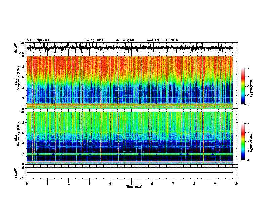The width and height of the screenshot is (266, 206).
Task: Click the "station=GAK" header label
Action: [x=125, y=40]
